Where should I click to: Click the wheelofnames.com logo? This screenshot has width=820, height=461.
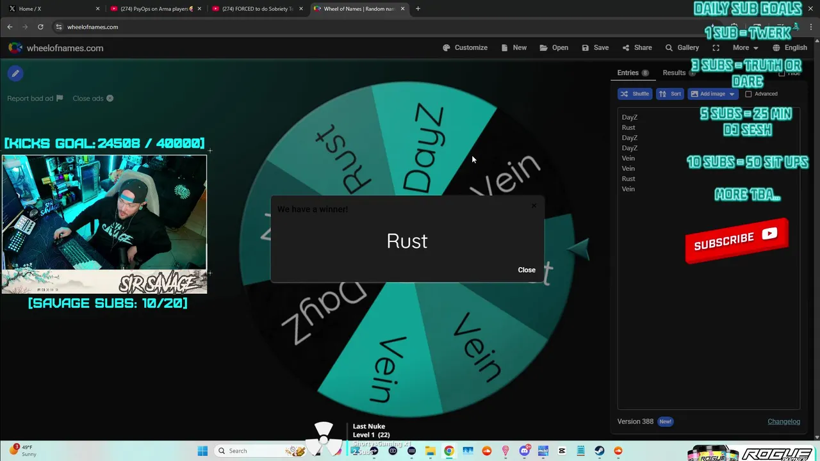(56, 48)
